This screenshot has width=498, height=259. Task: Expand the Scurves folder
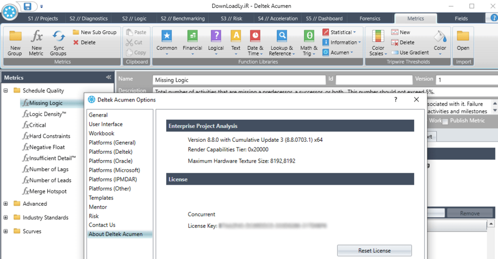(x=6, y=231)
